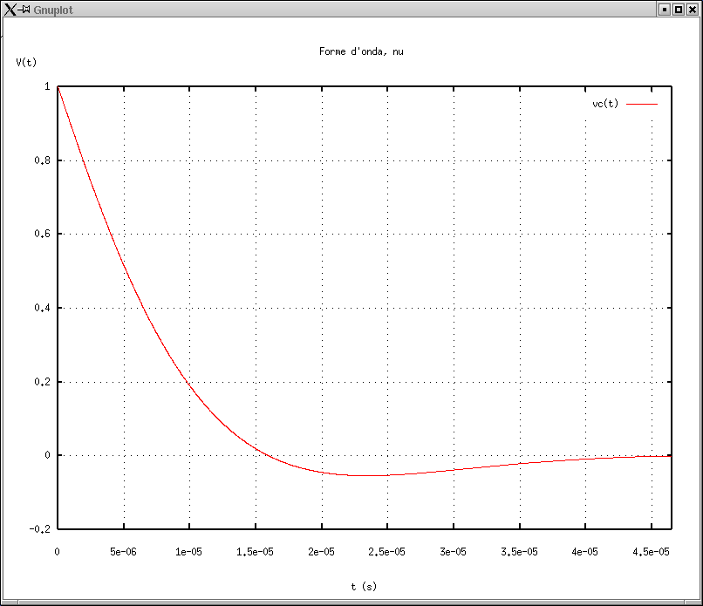This screenshot has width=703, height=606.
Task: Select the 1e-05 x-axis tick label
Action: 189,552
